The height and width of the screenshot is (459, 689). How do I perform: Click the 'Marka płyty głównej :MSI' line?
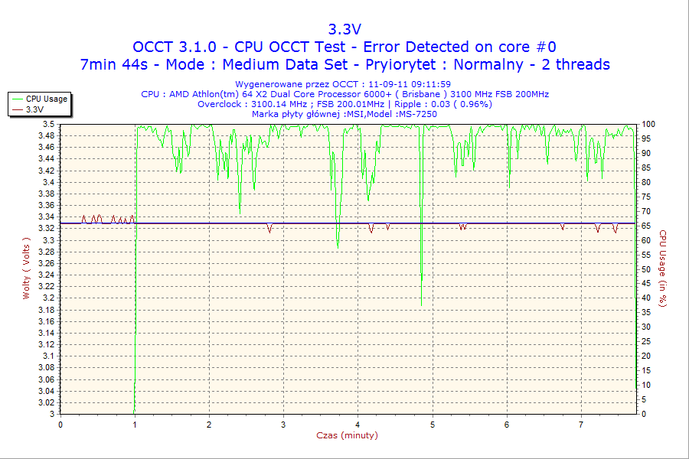coord(344,114)
